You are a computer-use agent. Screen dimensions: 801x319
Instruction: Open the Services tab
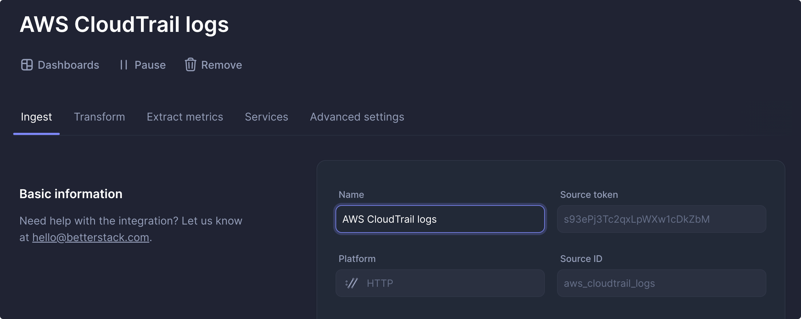pyautogui.click(x=266, y=117)
